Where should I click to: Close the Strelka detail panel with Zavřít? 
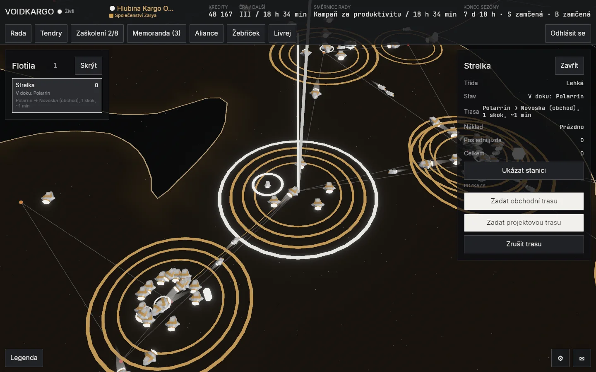click(570, 66)
